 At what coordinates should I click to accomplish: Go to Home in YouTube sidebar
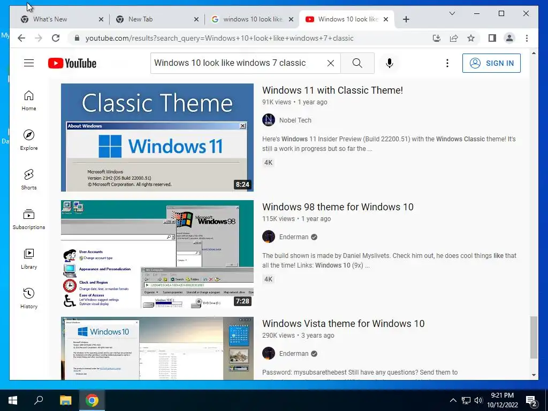point(29,101)
